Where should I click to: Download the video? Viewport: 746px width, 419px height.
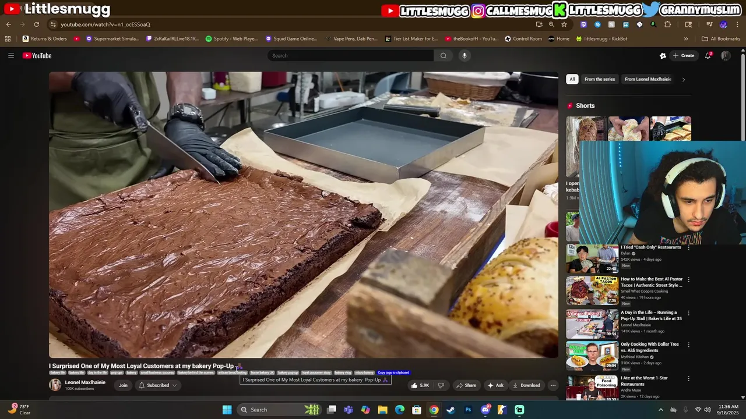tap(526, 385)
